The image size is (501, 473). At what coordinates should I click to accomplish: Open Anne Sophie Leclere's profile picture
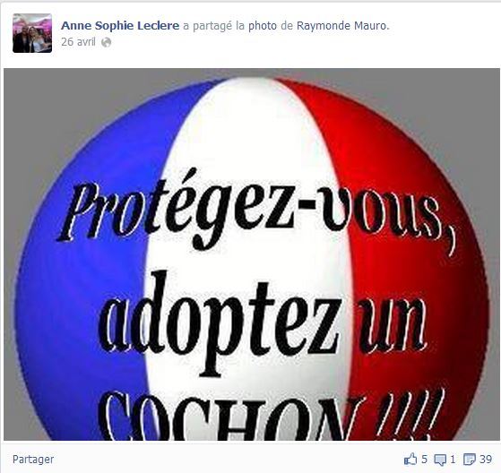(32, 33)
